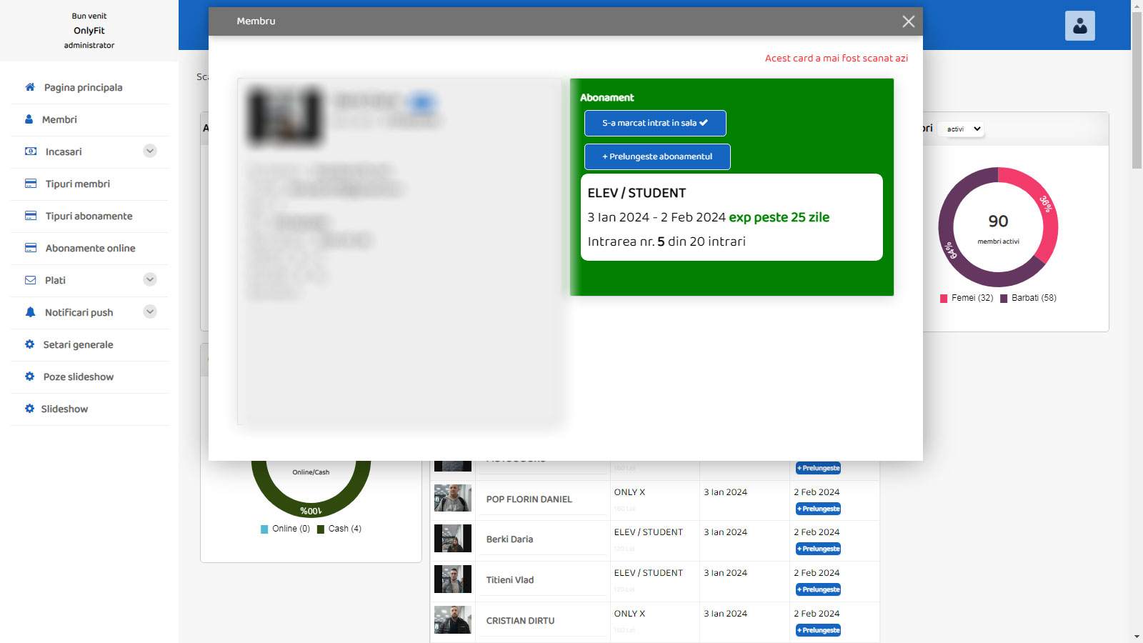Click the home icon beside Pagina principala
1143x643 pixels.
pos(30,87)
